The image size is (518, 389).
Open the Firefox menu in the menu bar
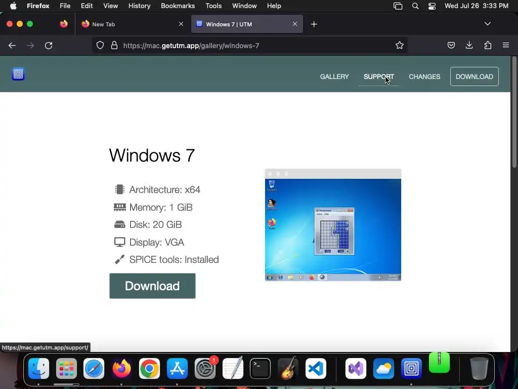click(x=38, y=6)
